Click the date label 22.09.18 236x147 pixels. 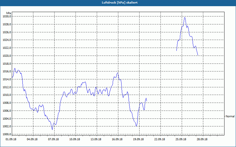point(160,139)
